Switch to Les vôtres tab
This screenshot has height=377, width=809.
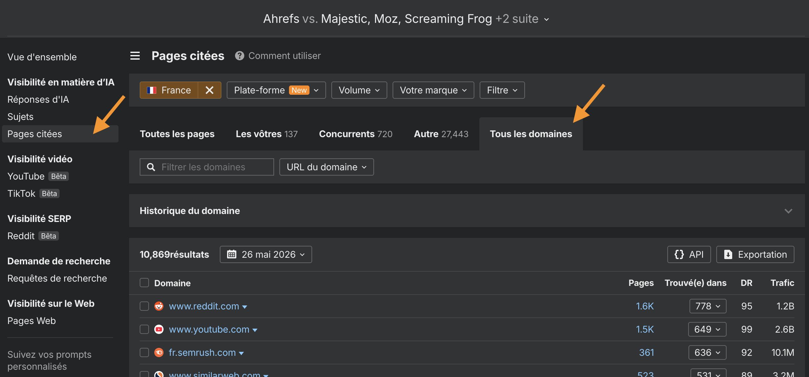click(266, 134)
